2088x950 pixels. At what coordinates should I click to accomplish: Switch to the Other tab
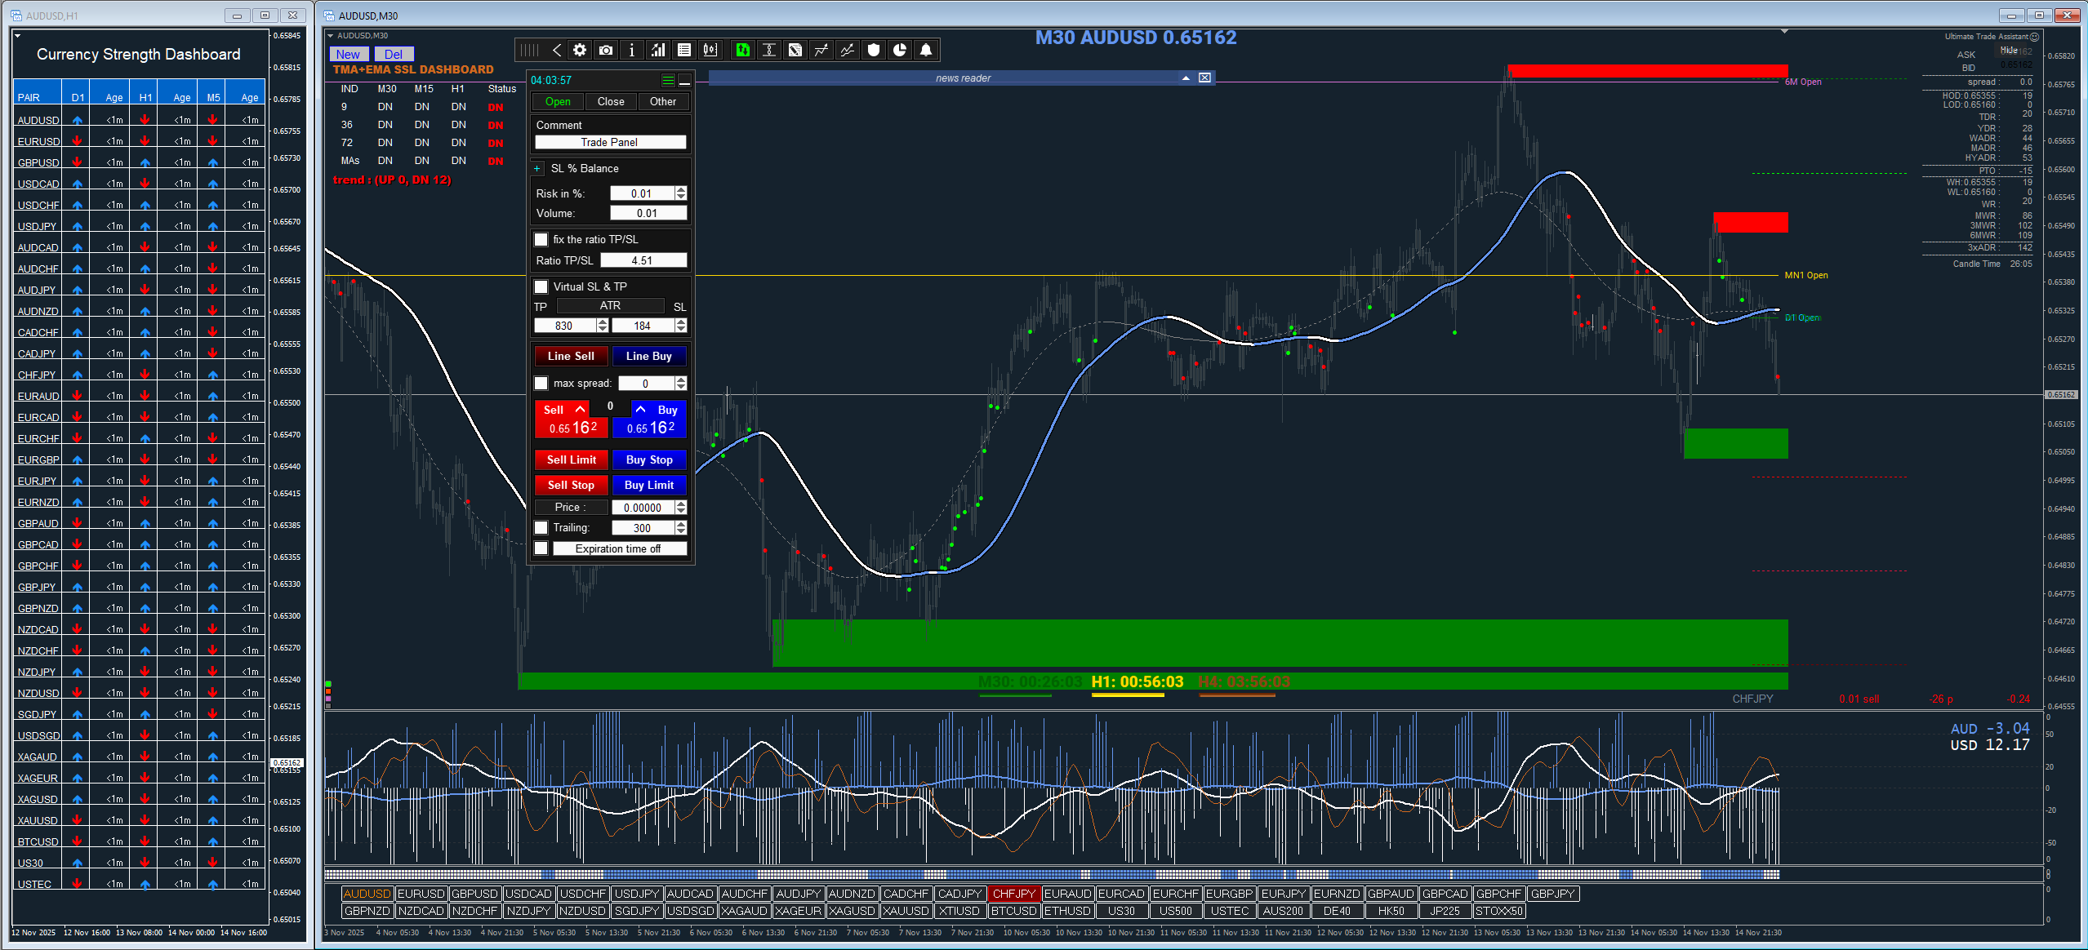[x=662, y=102]
